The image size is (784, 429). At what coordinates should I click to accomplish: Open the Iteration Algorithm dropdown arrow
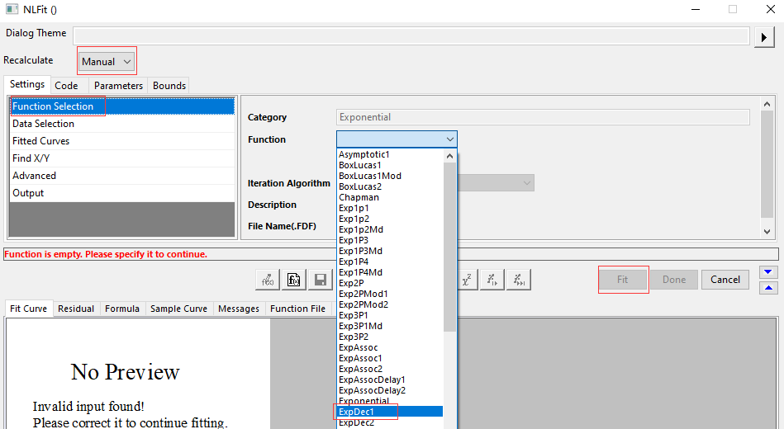click(526, 183)
